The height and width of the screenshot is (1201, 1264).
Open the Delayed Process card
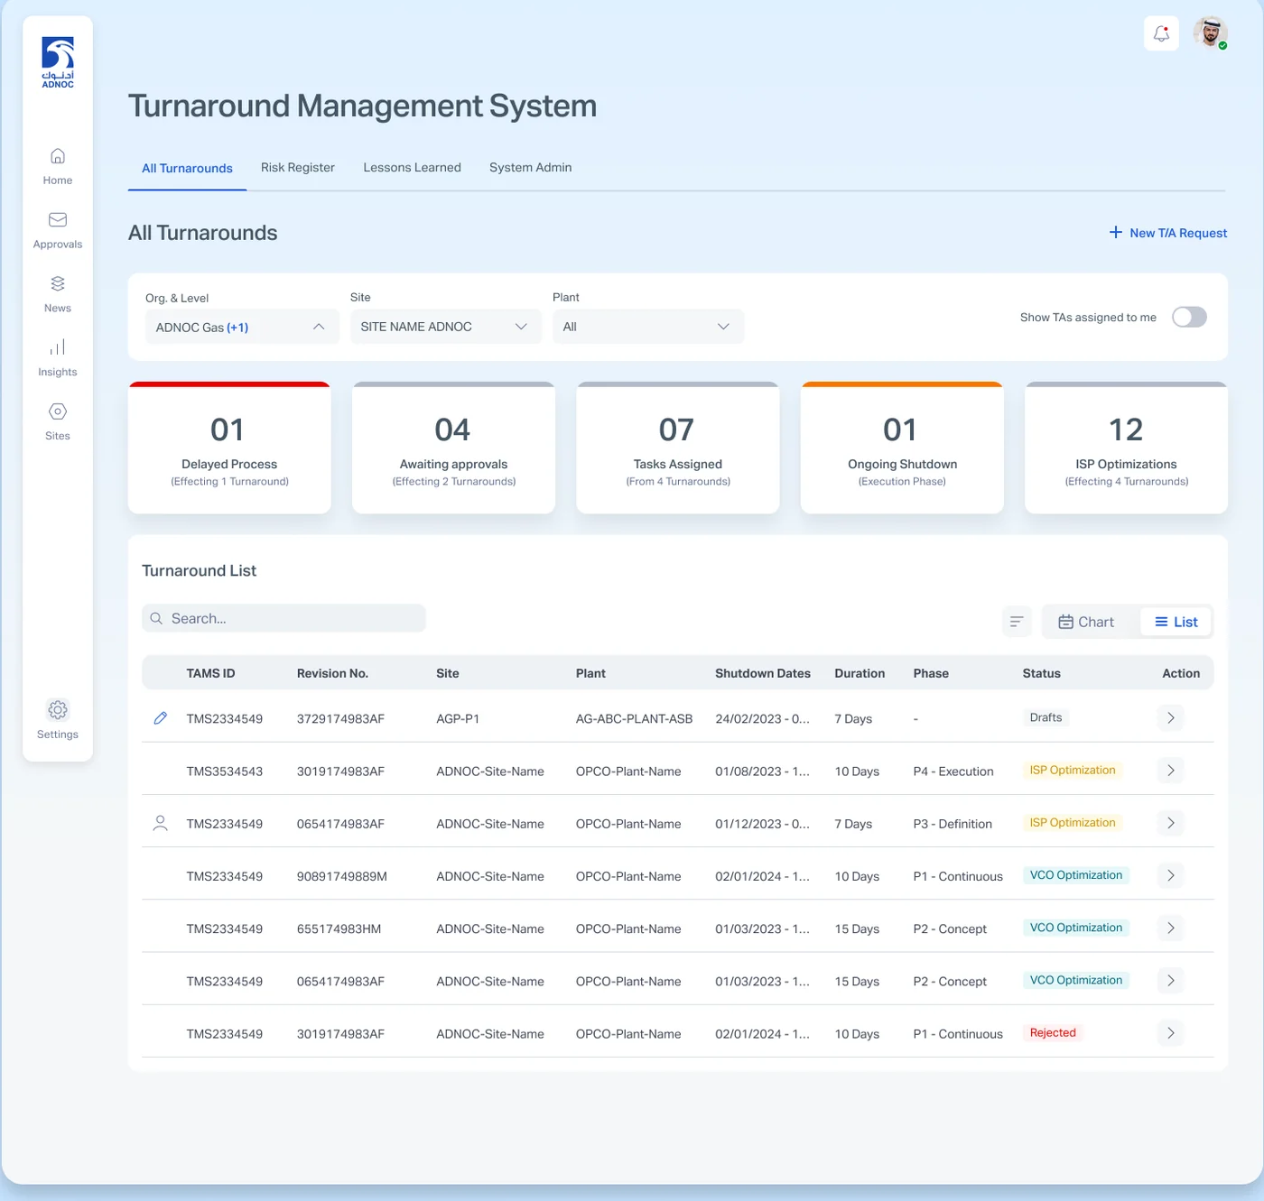point(229,448)
